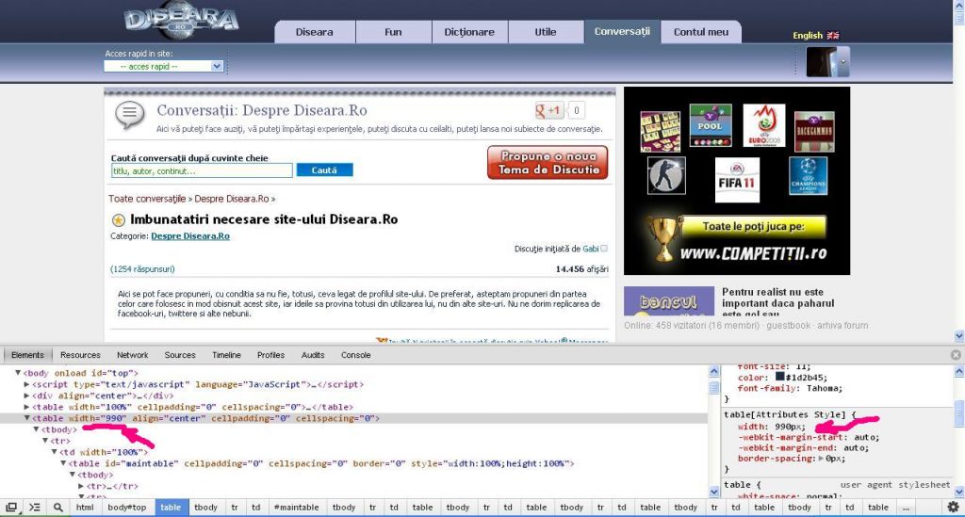Collapse the td width 100% node
This screenshot has width=965, height=517.
pos(54,452)
